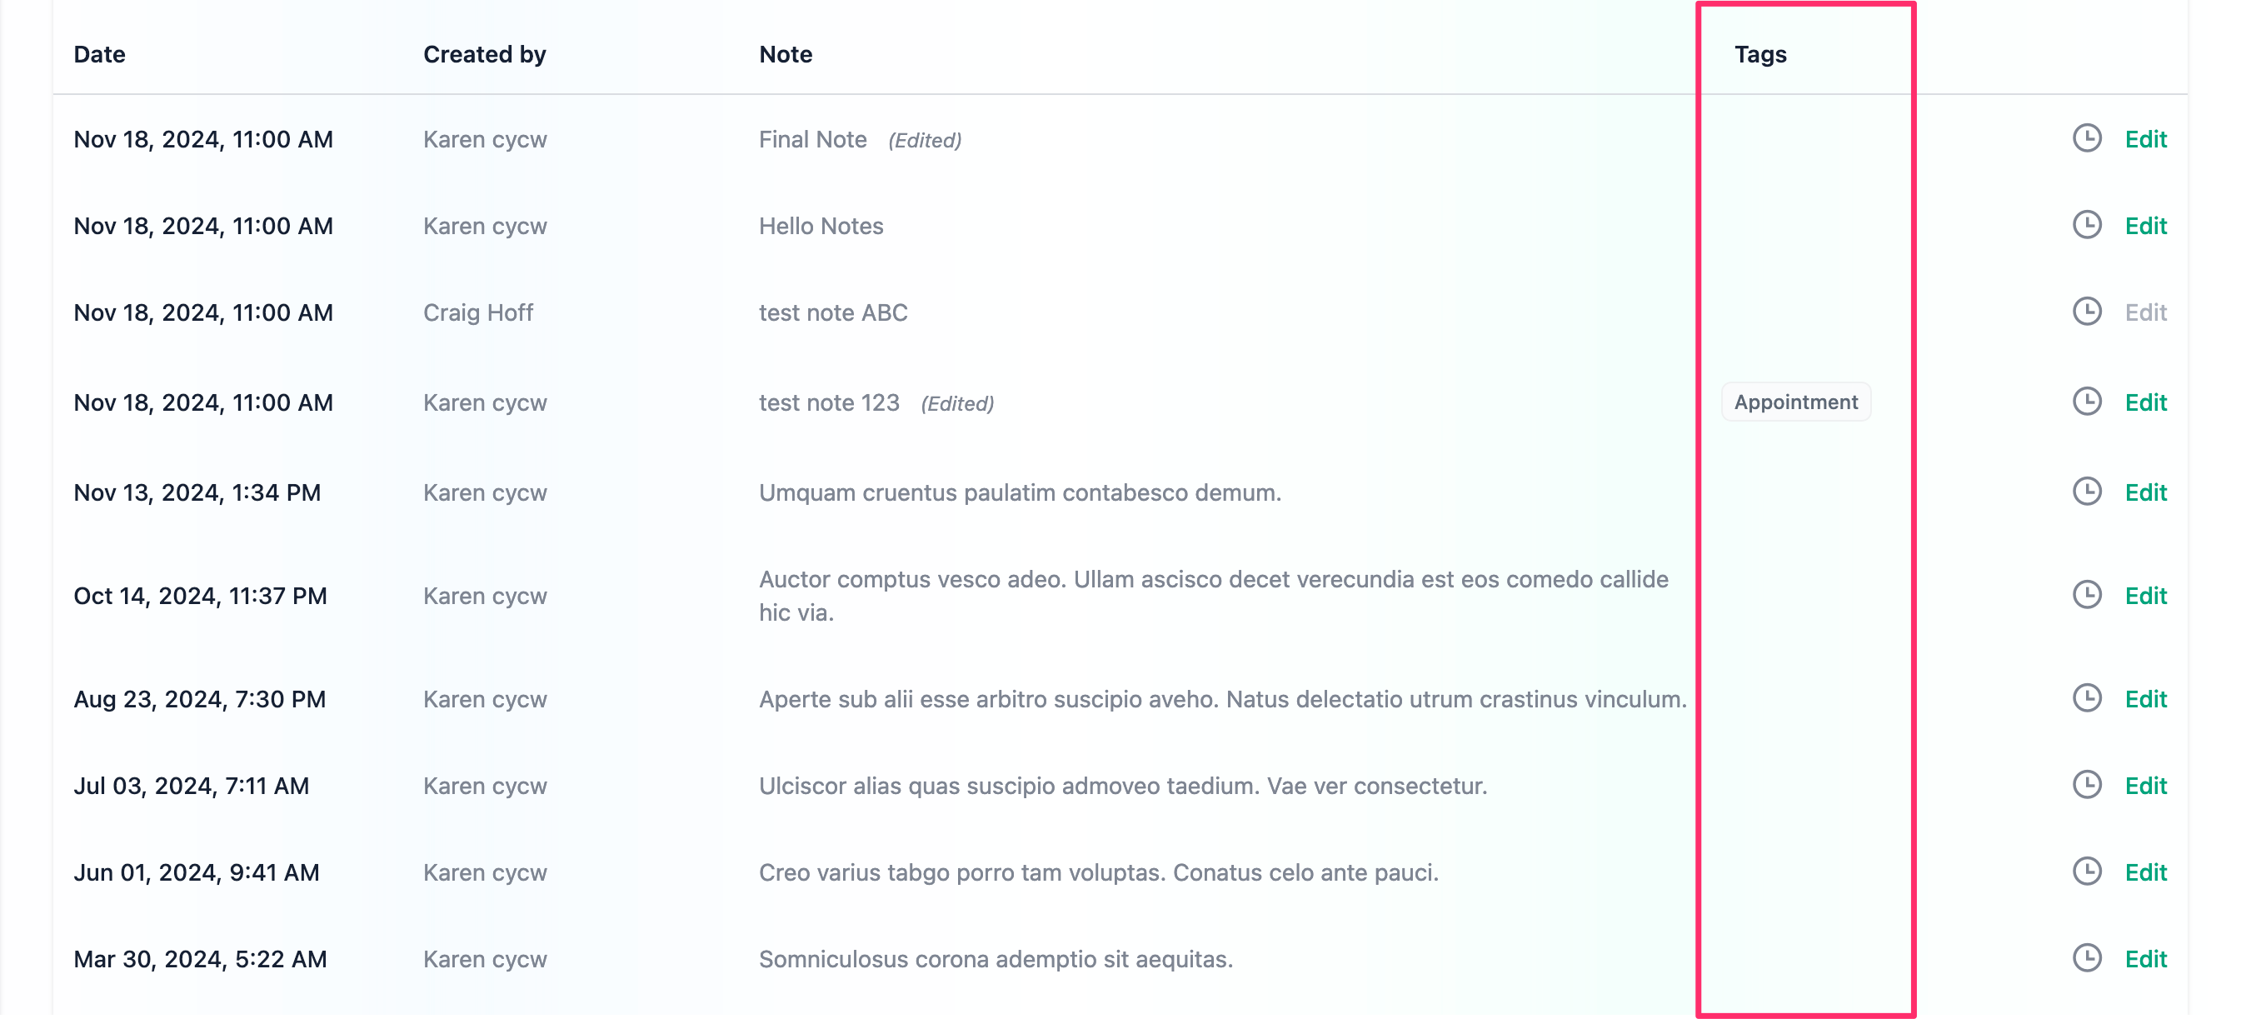Image resolution: width=2241 pixels, height=1019 pixels.
Task: Click the Date column header
Action: (x=99, y=54)
